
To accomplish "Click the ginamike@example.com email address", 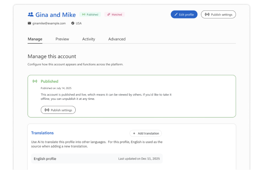I will click(x=49, y=23).
